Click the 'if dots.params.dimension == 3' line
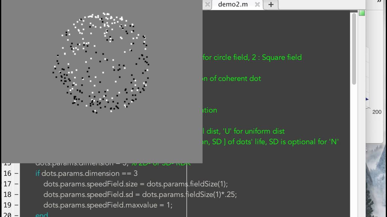The width and height of the screenshot is (387, 217). pyautogui.click(x=86, y=174)
